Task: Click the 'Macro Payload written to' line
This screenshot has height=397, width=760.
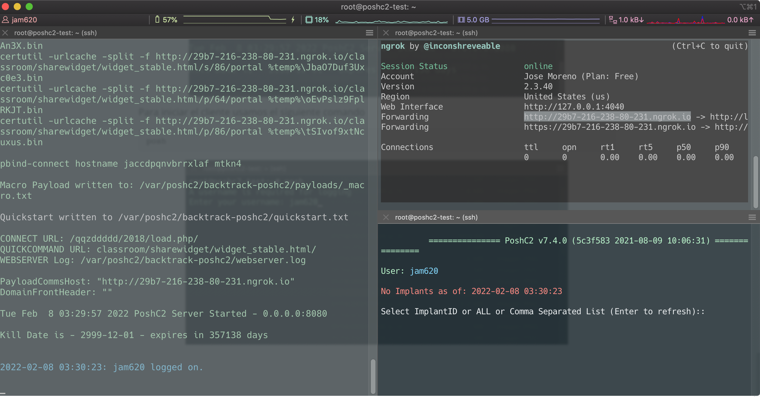Action: 182,190
